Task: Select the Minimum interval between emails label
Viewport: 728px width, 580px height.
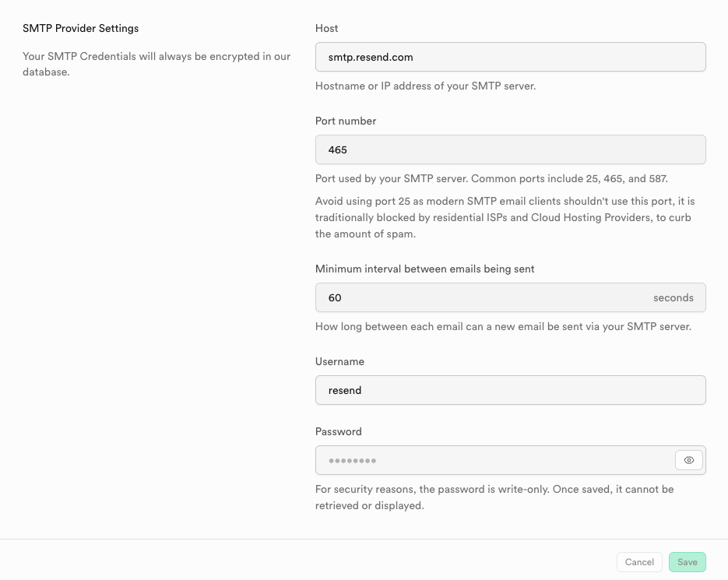Action: (x=425, y=269)
